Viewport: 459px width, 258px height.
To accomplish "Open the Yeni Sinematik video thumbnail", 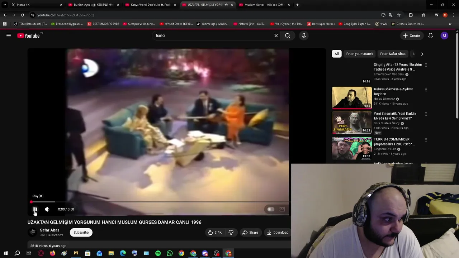I will 352,122.
